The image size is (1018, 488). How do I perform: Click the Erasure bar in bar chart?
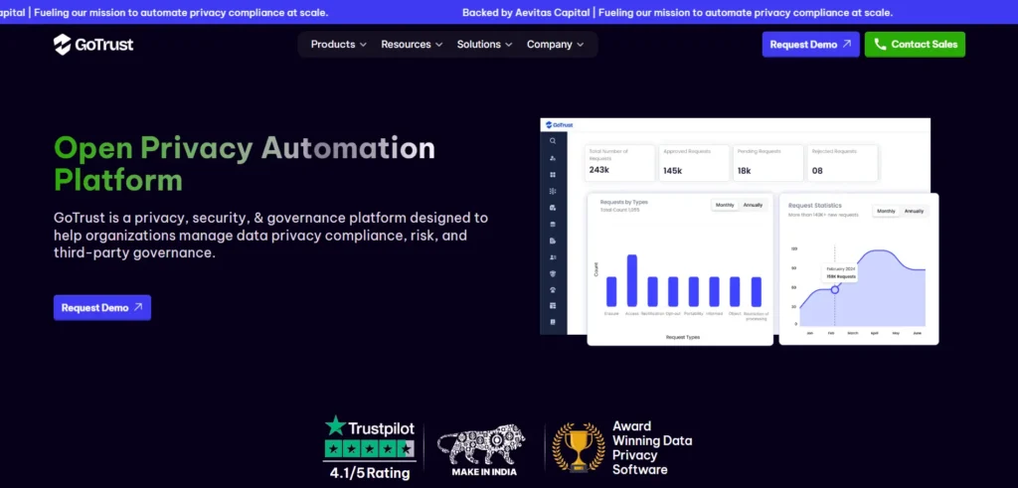611,291
